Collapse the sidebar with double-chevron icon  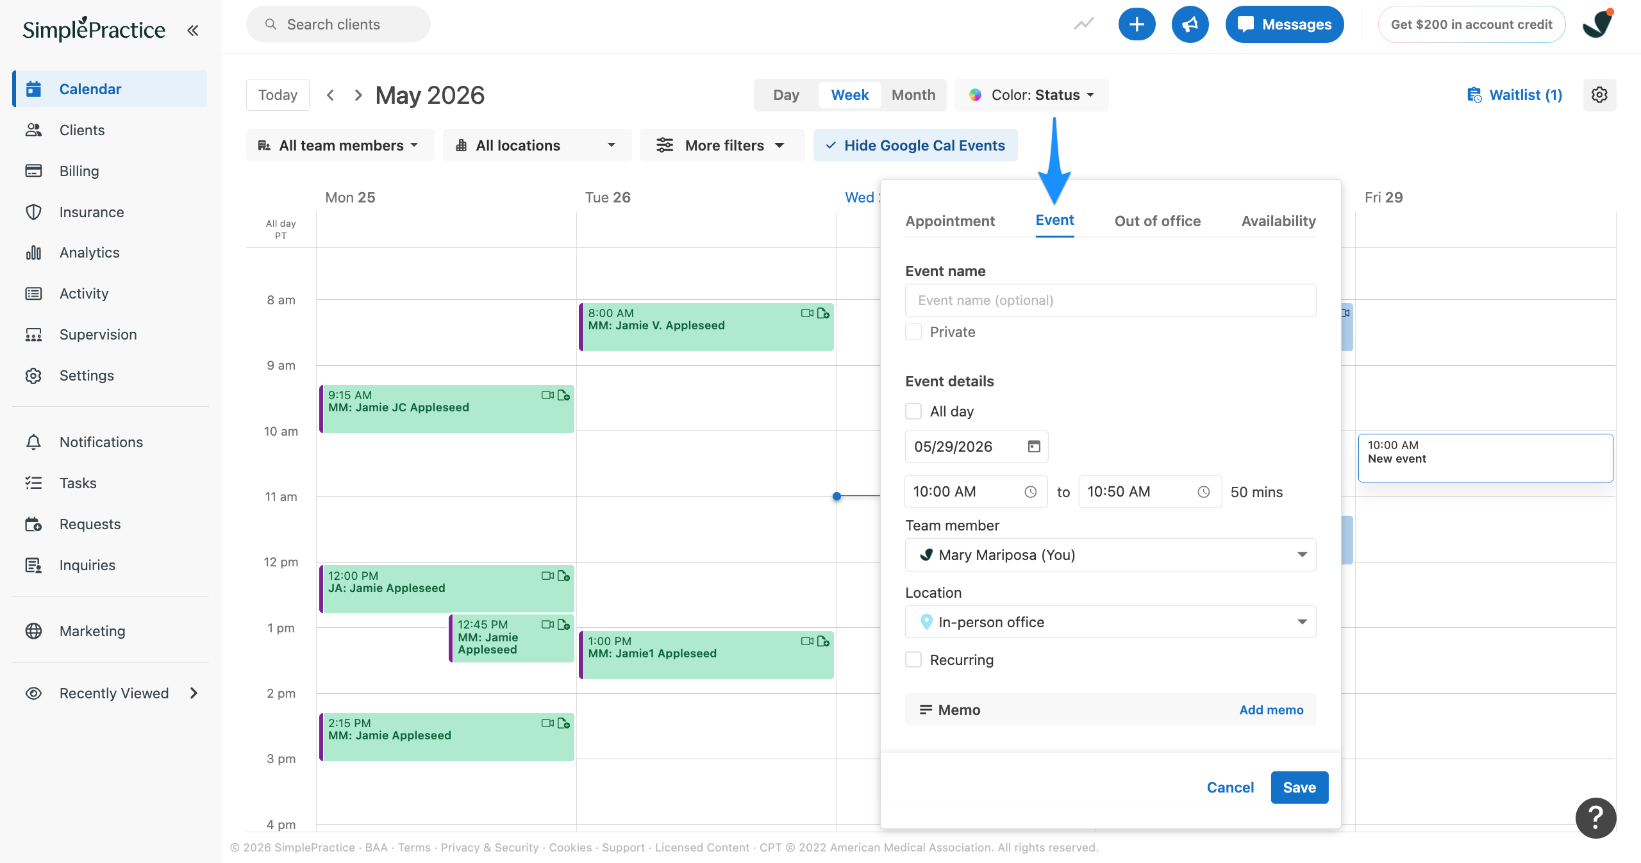click(192, 30)
